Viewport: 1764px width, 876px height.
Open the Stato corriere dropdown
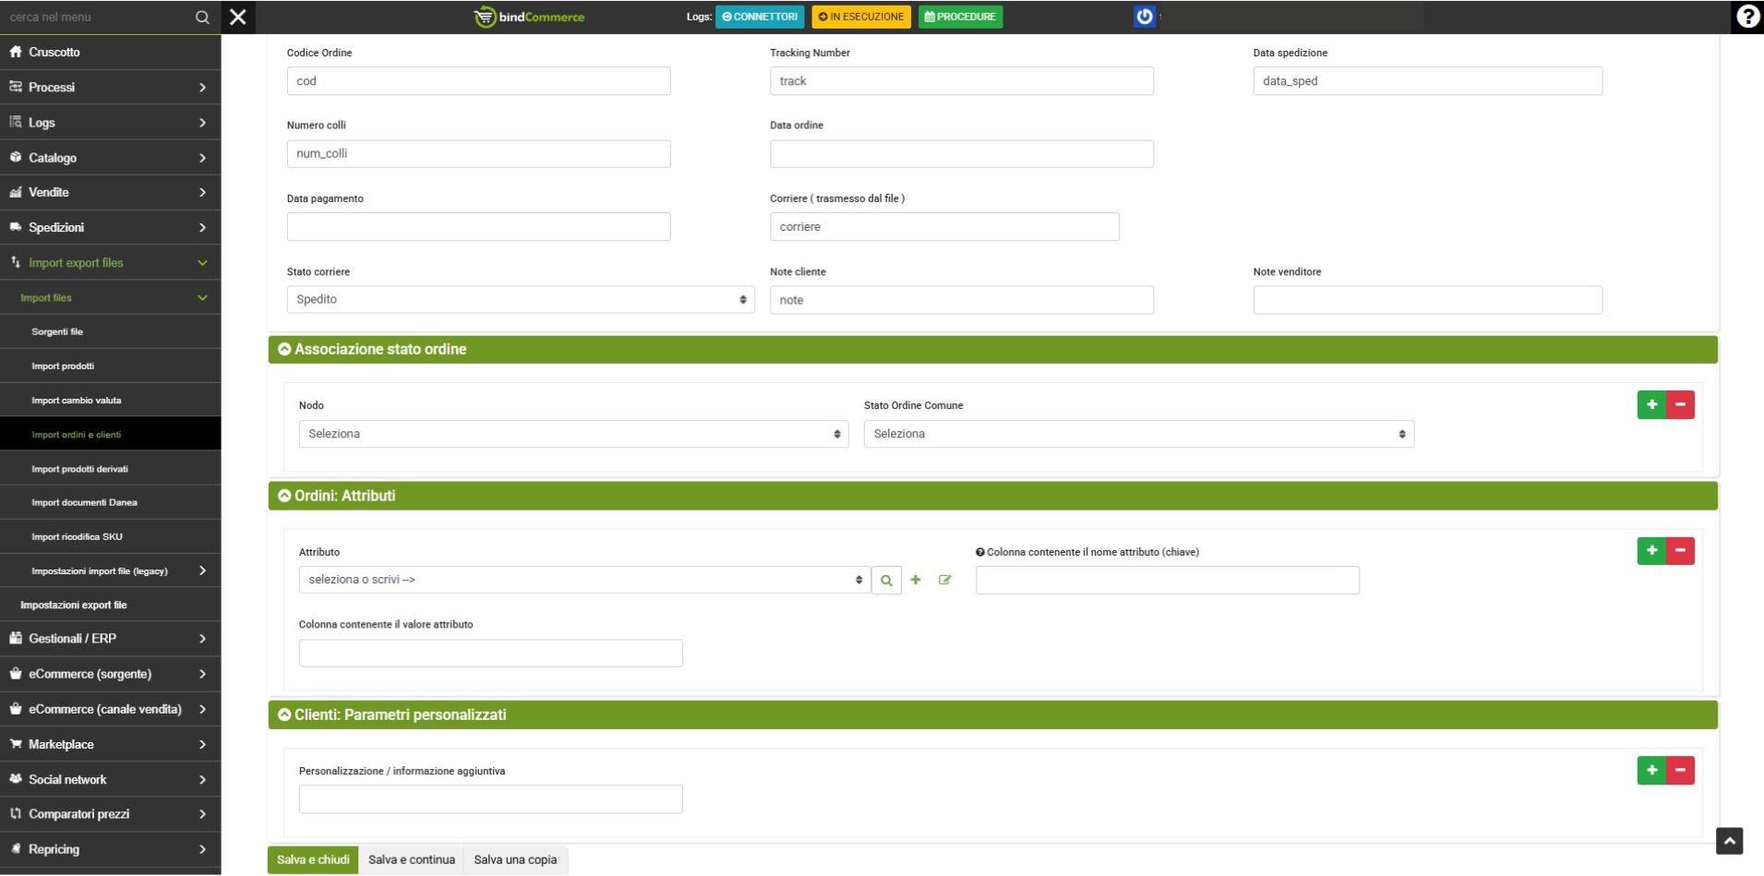520,300
